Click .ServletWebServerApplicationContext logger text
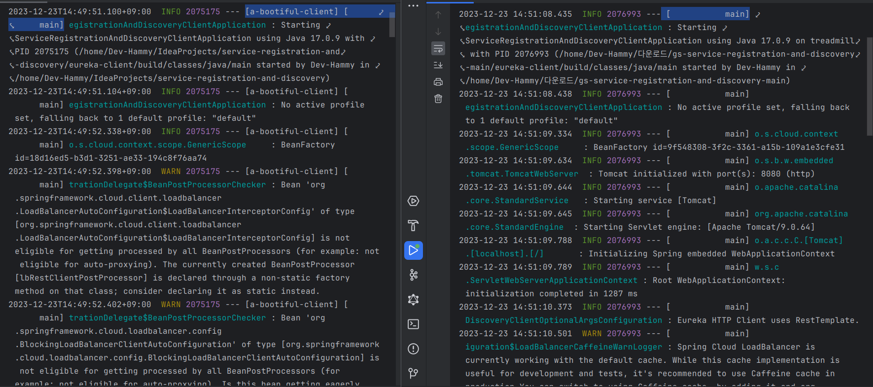Screen dimensions: 873x387 (x=552, y=280)
